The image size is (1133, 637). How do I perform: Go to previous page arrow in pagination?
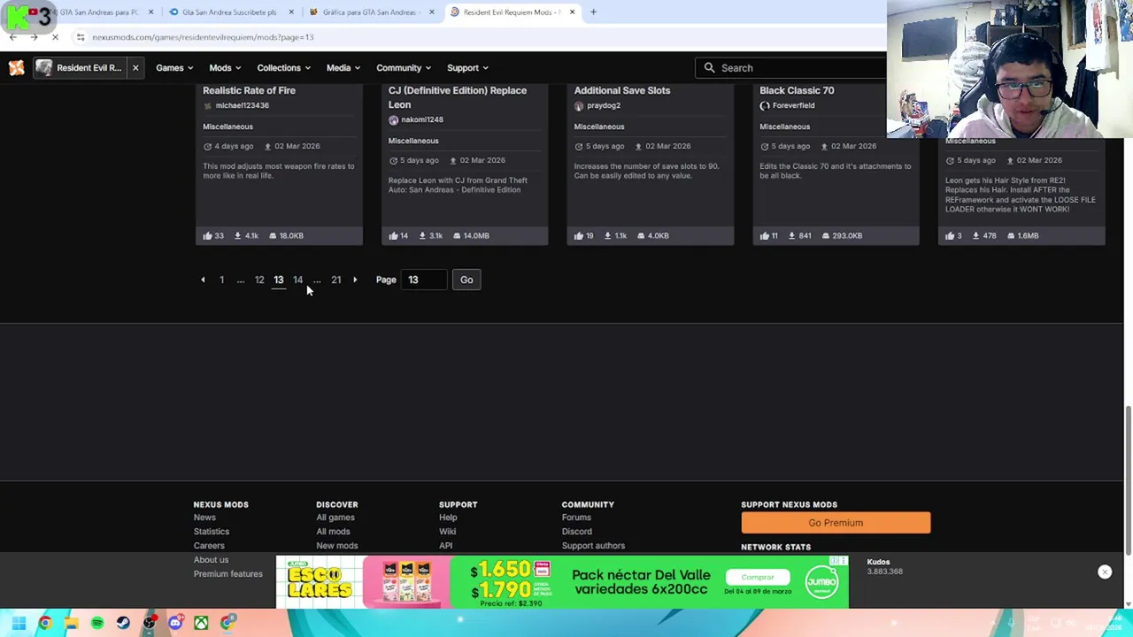[203, 280]
